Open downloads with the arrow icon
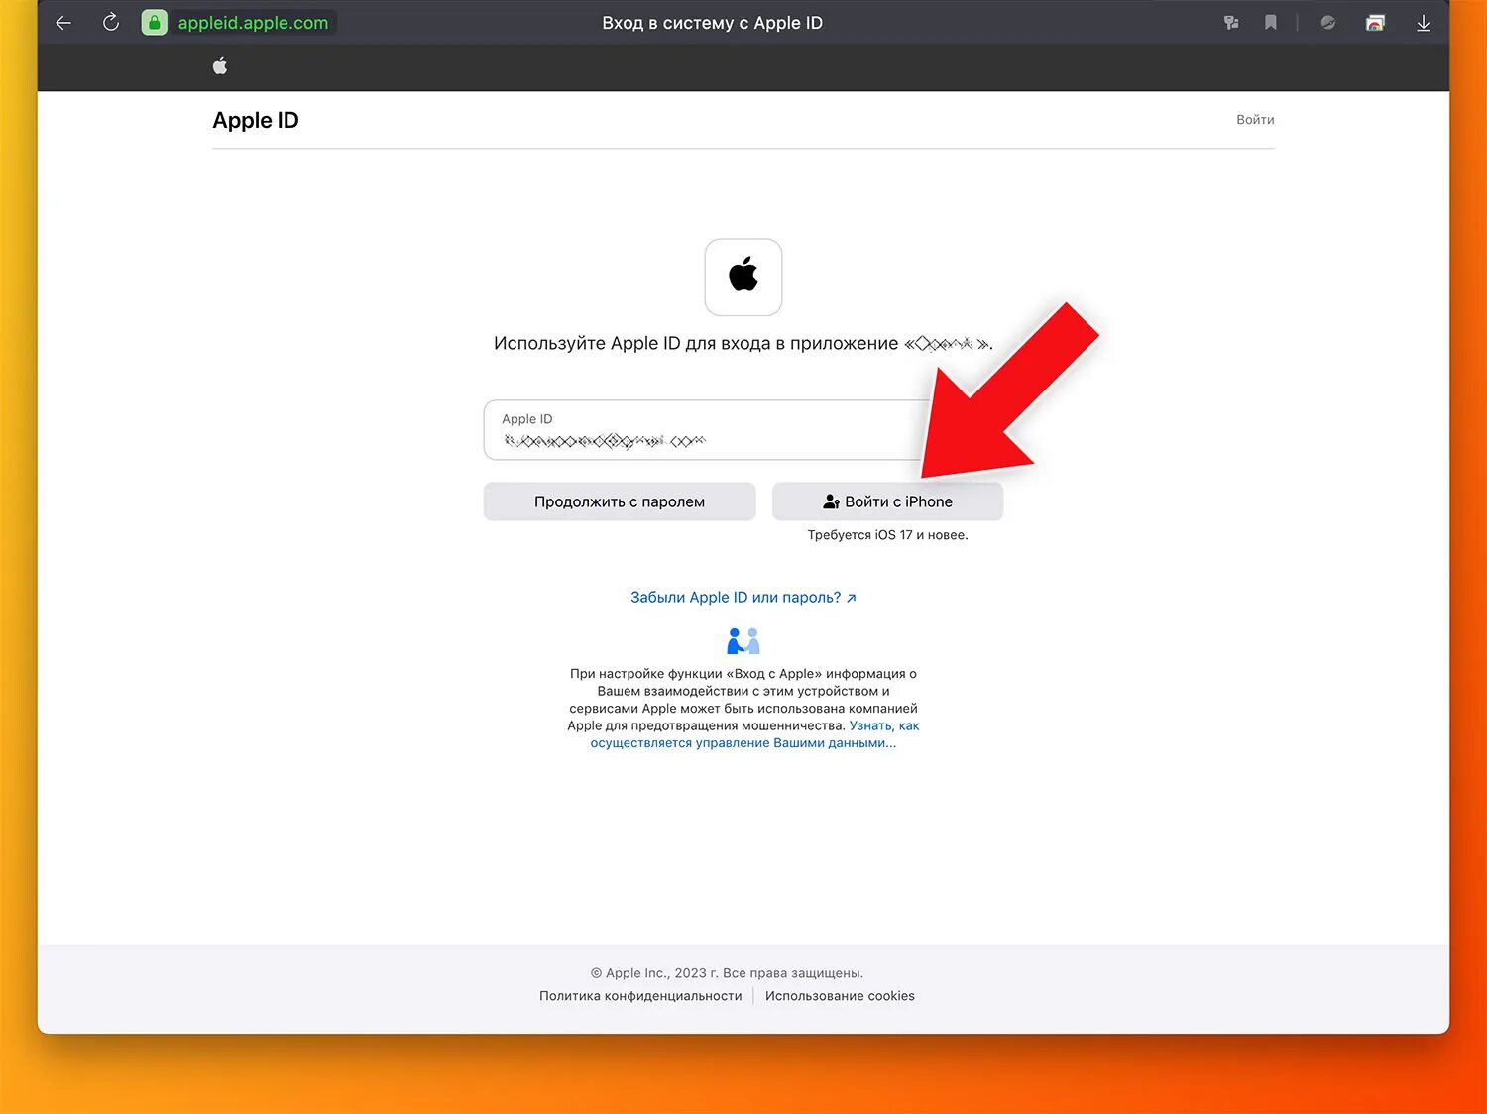 (1423, 23)
